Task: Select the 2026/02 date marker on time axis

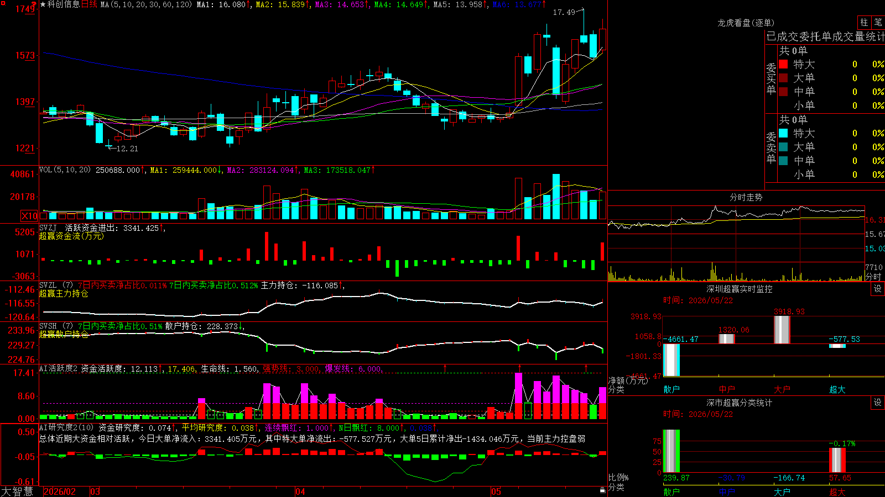Action: pos(60,491)
